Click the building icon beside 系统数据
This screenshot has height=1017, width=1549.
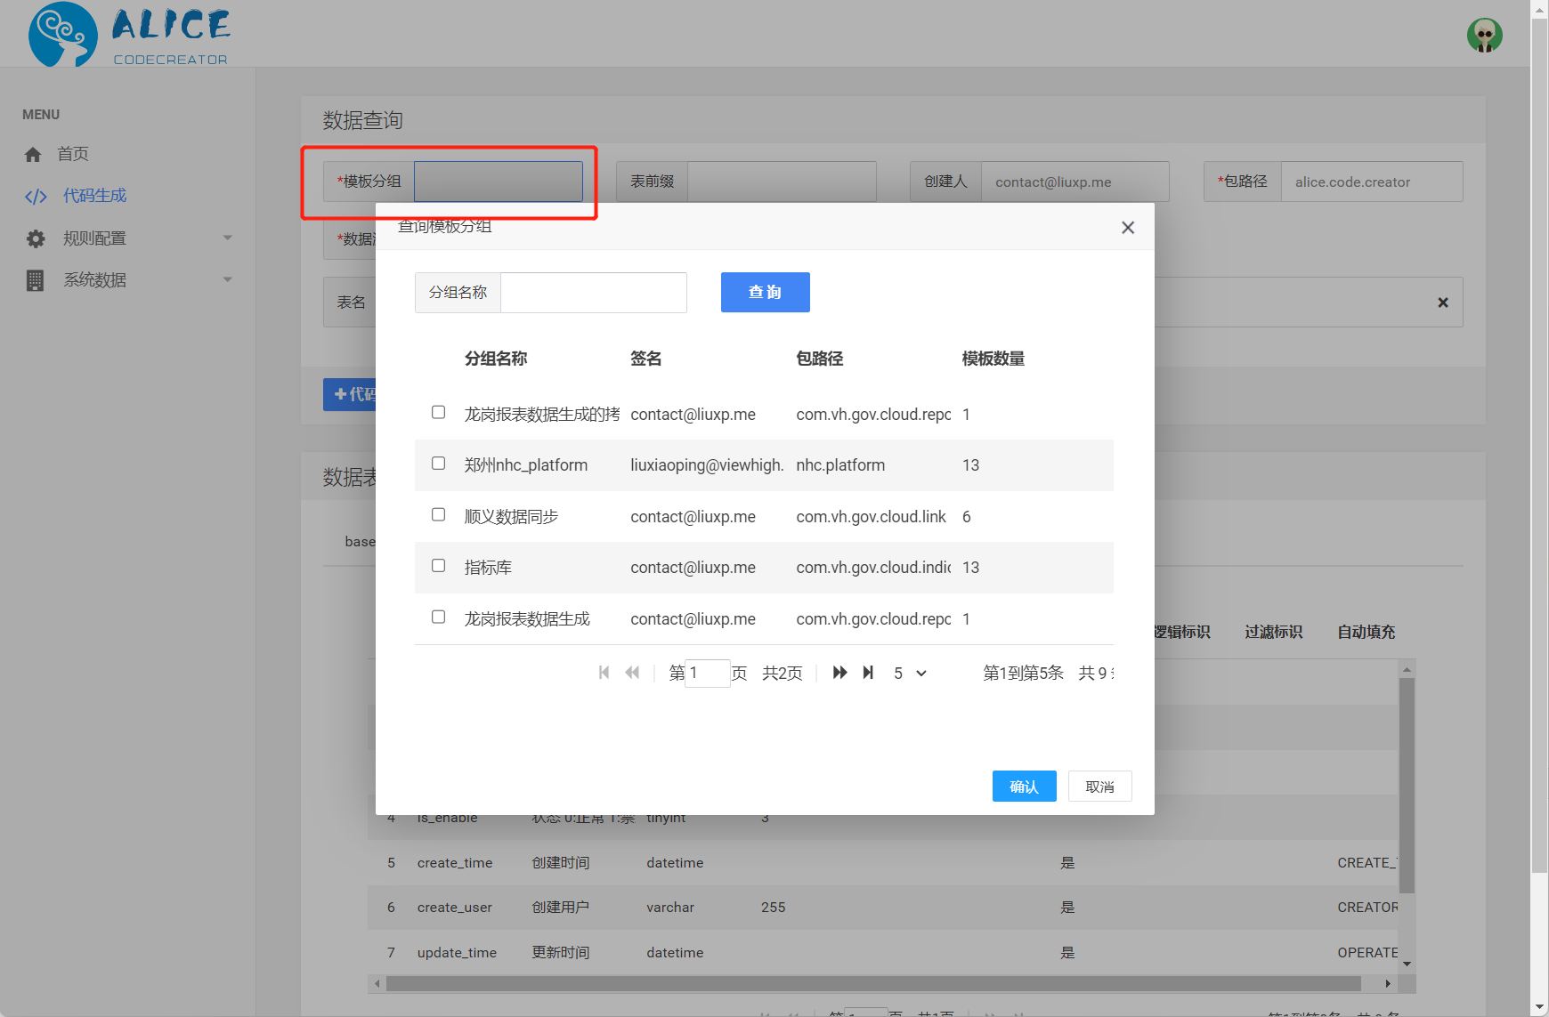coord(35,280)
